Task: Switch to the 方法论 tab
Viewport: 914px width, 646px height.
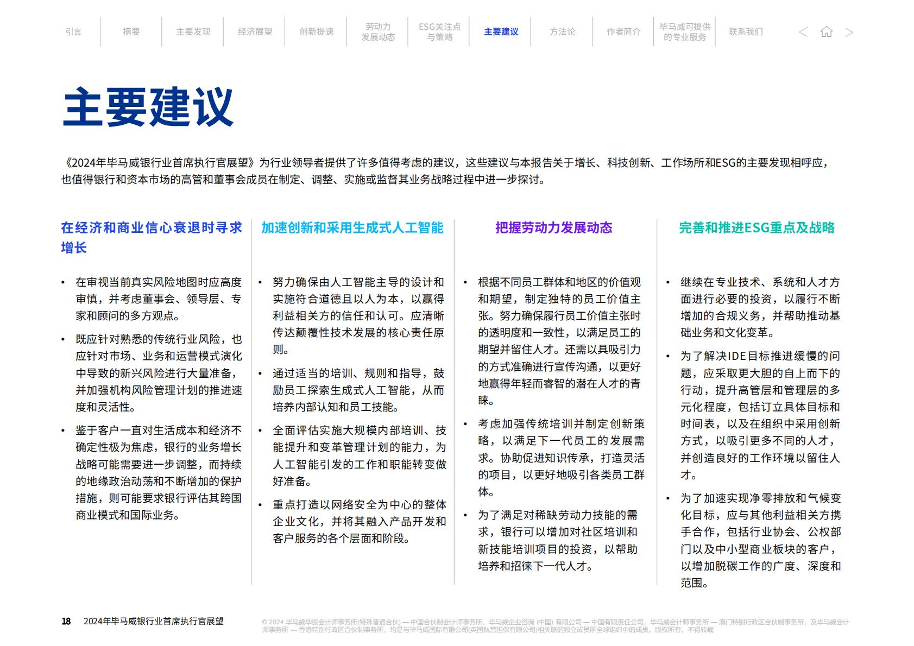Action: (562, 31)
